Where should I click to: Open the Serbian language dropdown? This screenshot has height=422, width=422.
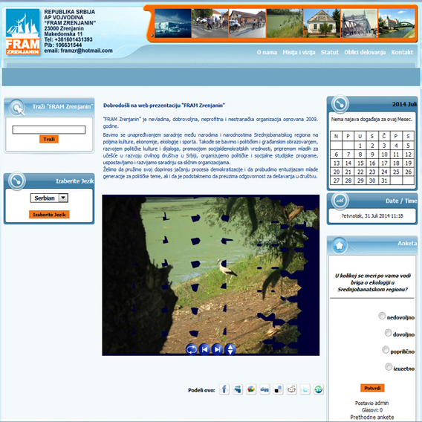49,198
